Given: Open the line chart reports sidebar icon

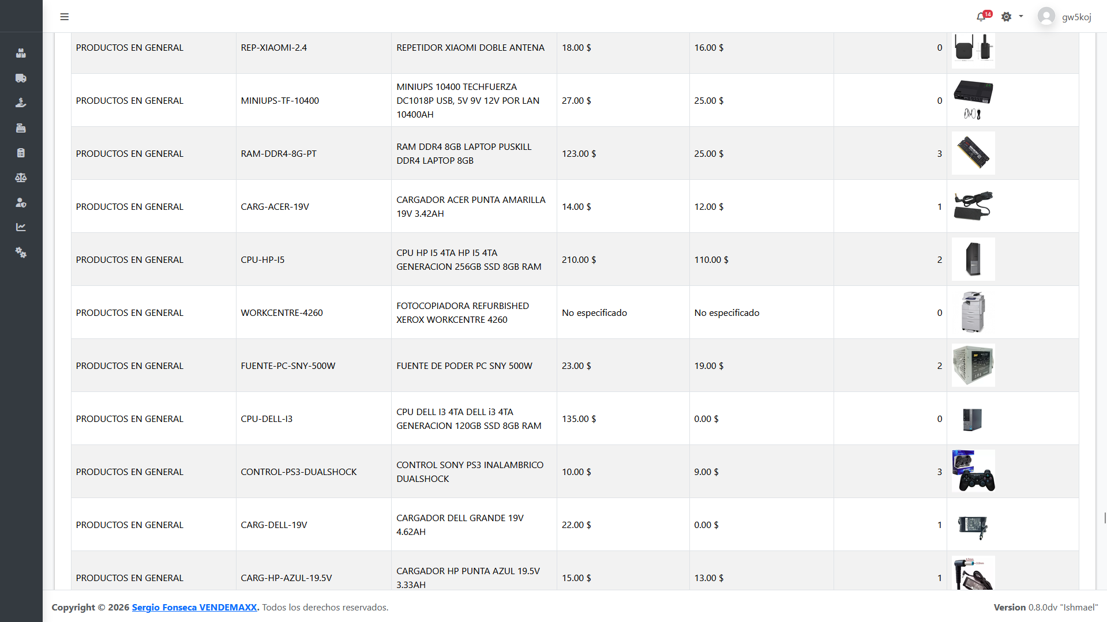Looking at the screenshot, I should click(x=21, y=227).
